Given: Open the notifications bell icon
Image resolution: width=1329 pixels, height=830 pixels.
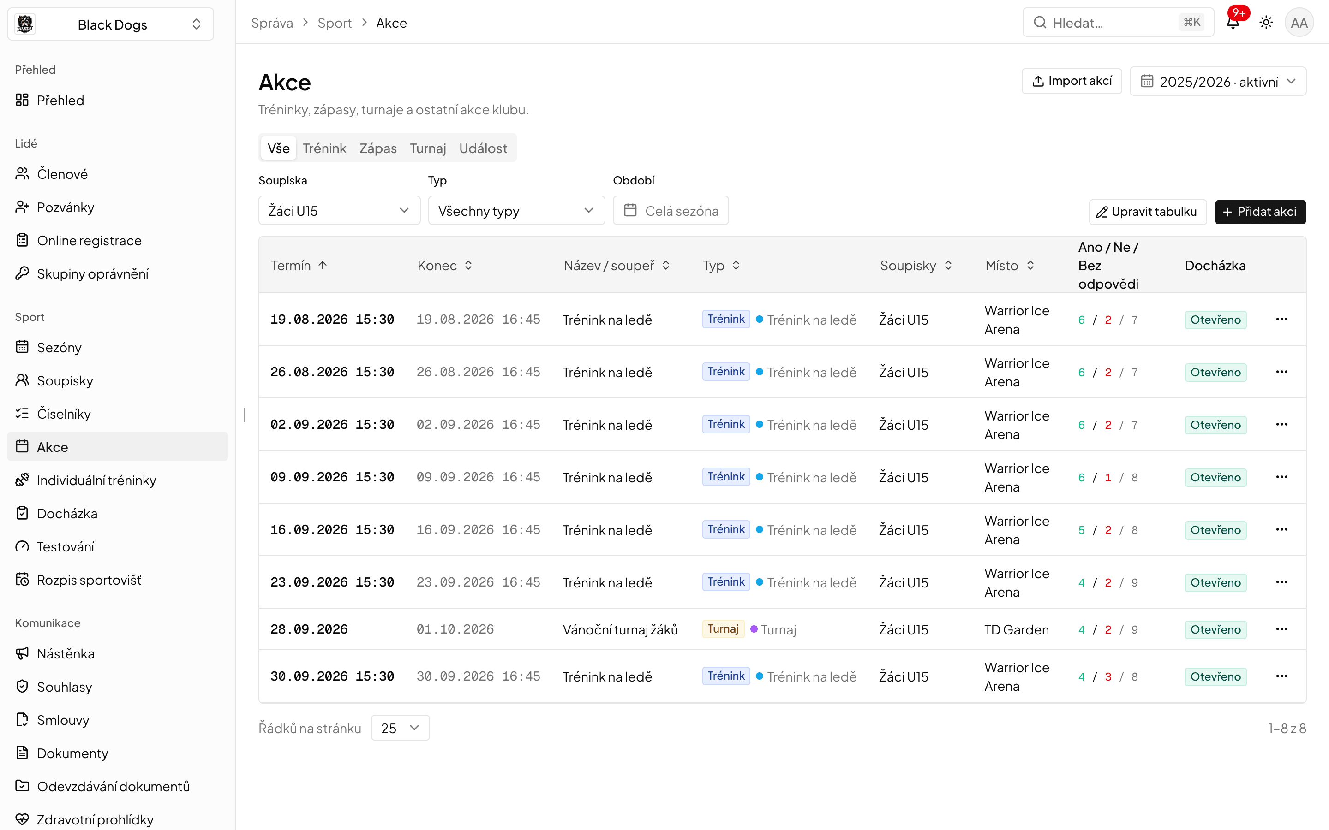Looking at the screenshot, I should 1233,23.
